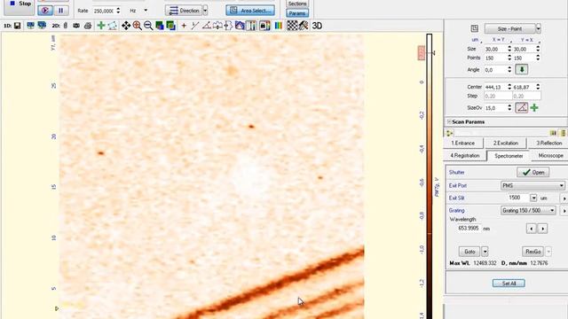
Task: Click the dotted region select icon
Action: (x=113, y=26)
